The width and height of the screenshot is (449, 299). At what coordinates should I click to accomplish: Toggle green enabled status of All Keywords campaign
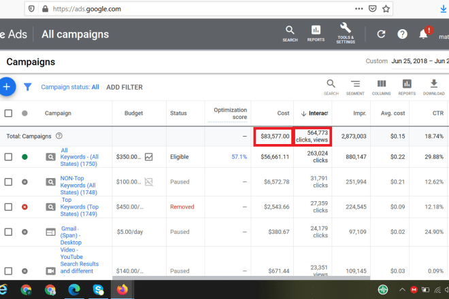point(24,157)
